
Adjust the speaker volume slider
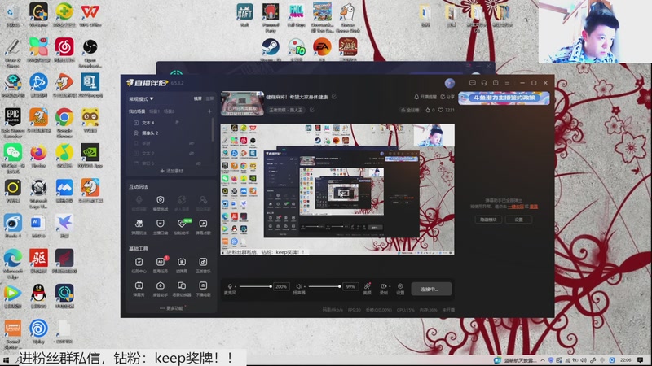324,286
